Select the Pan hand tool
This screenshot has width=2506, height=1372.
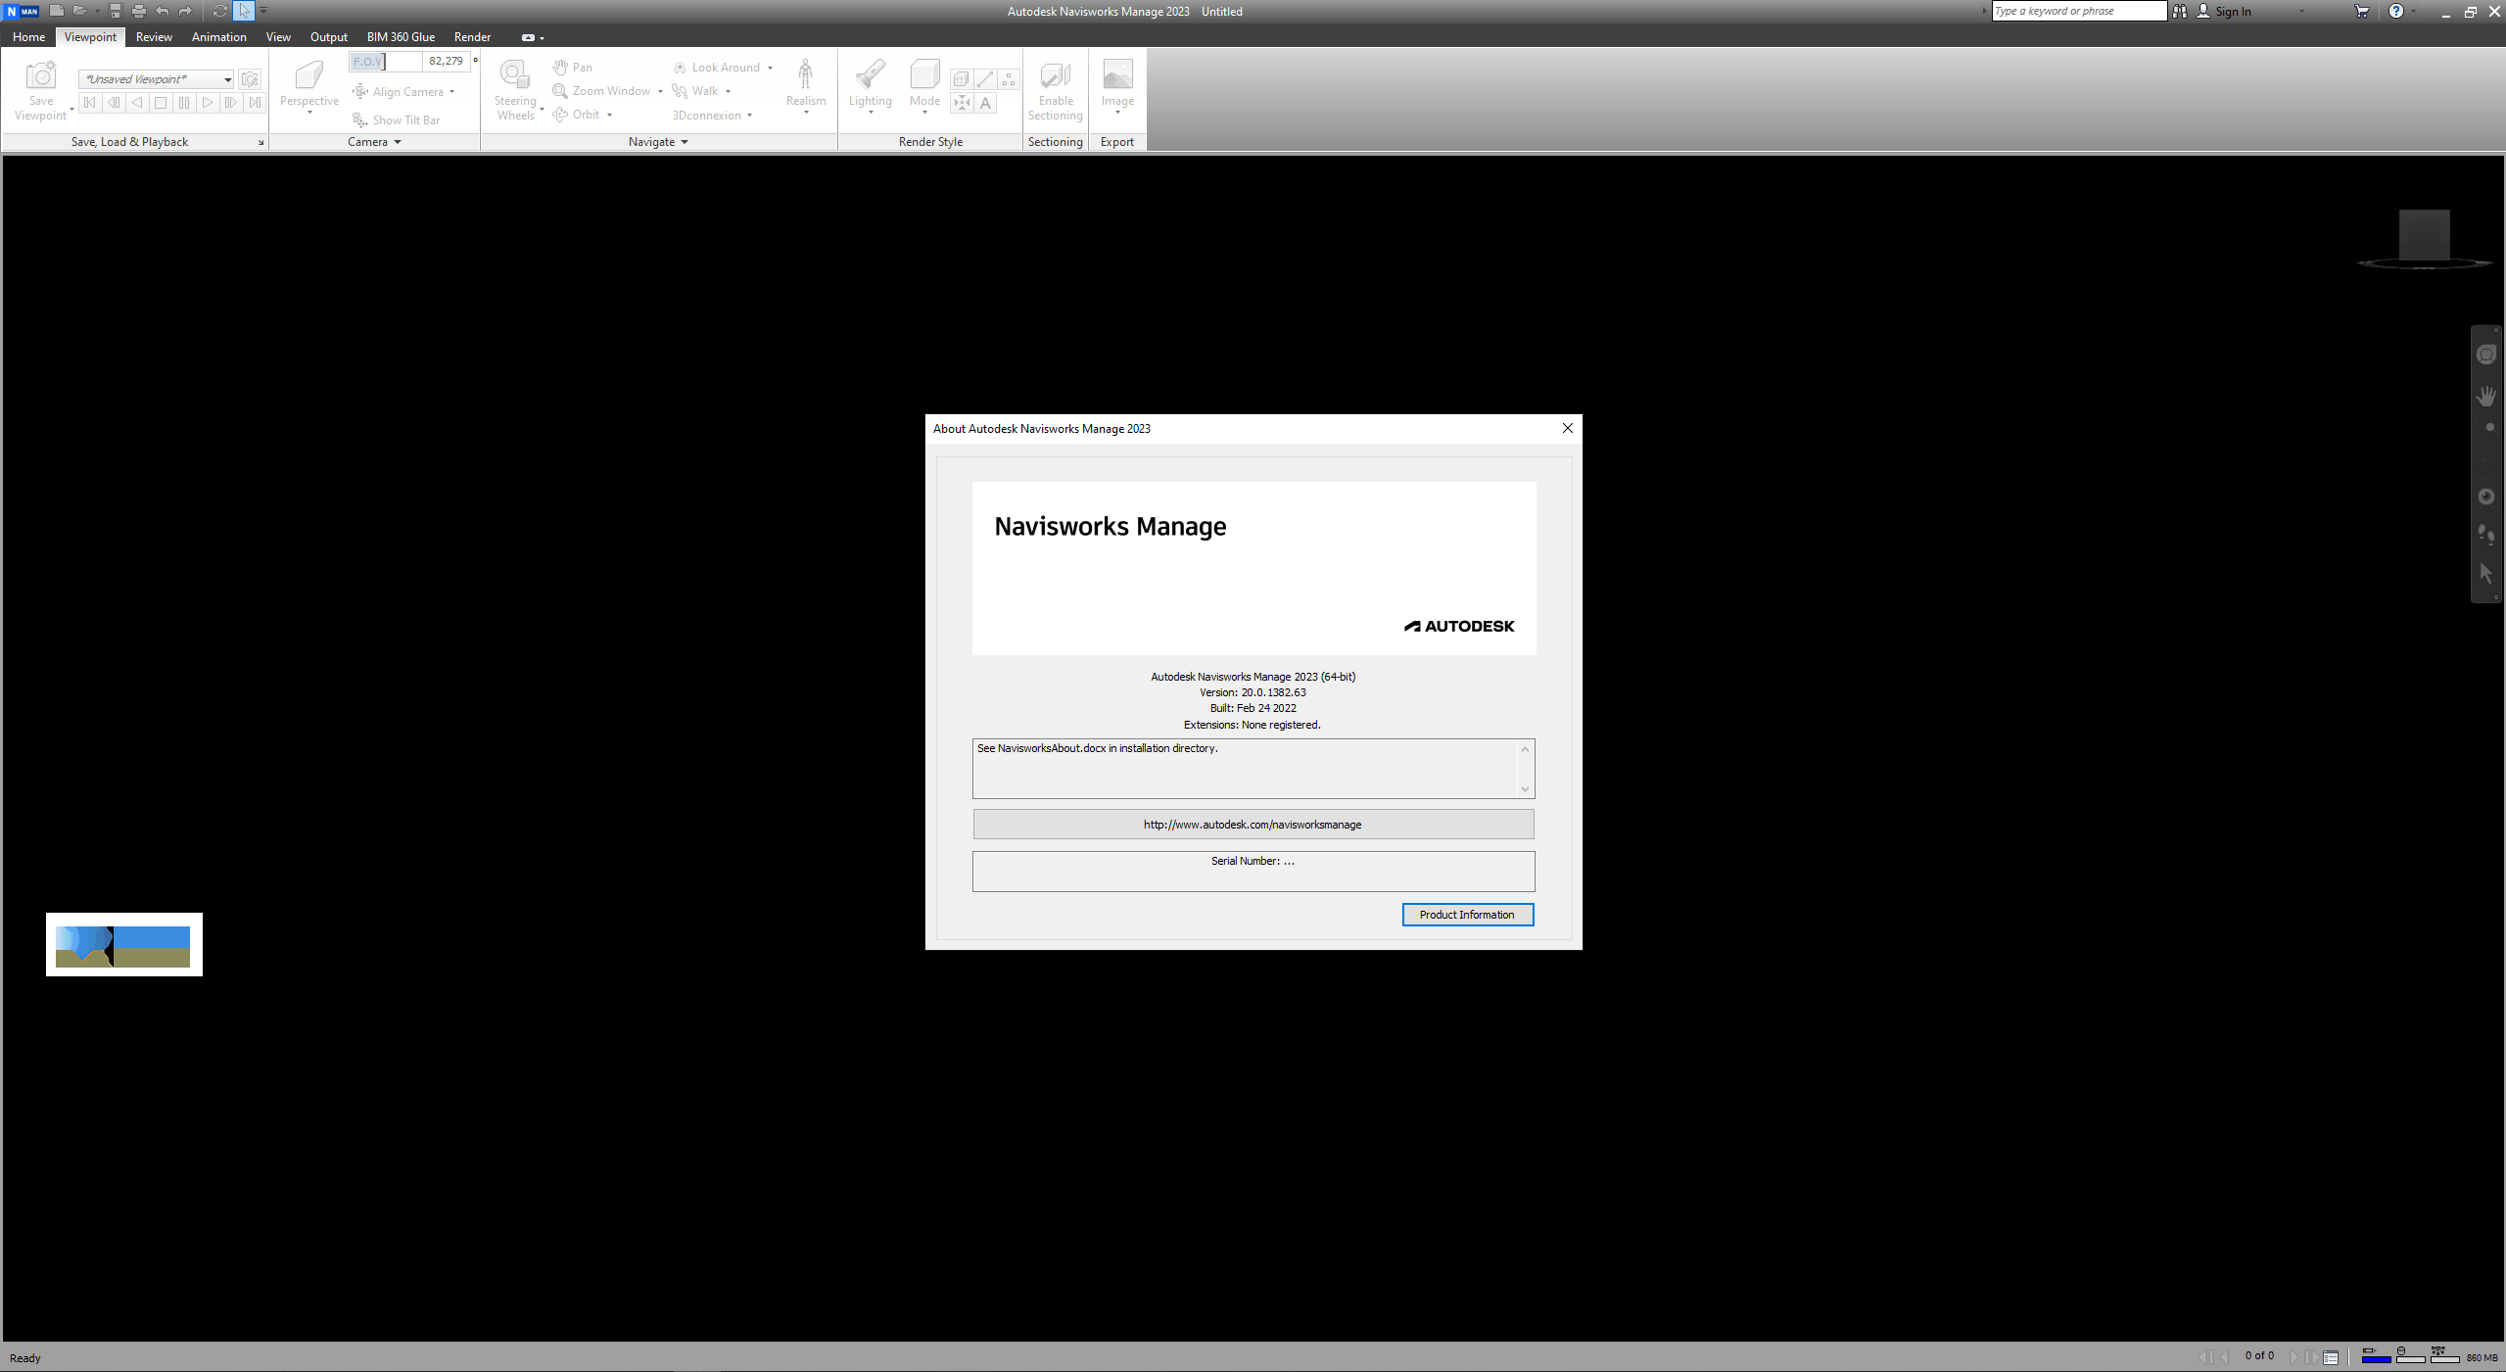[x=572, y=68]
